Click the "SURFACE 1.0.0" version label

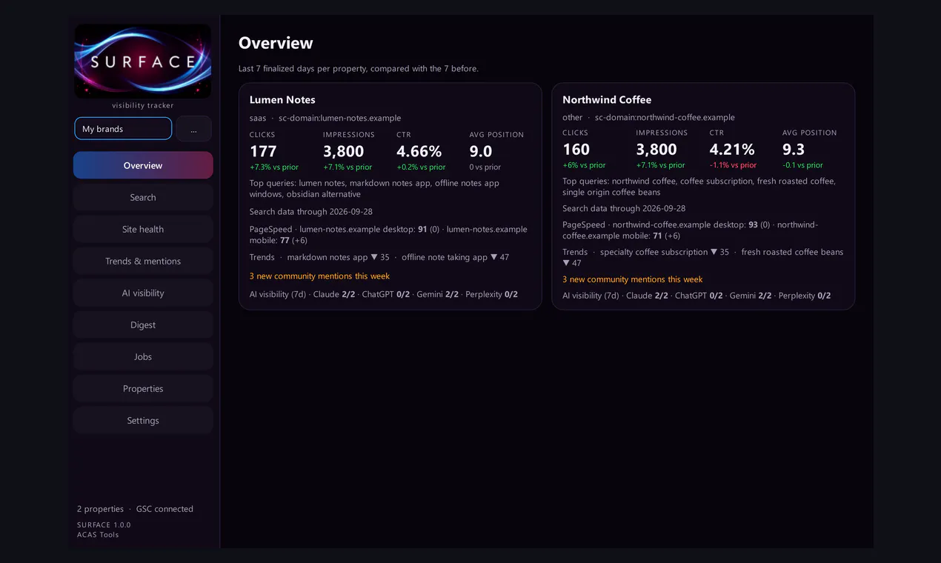[x=104, y=524]
